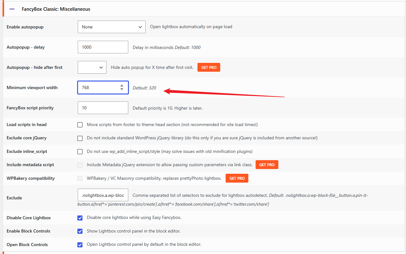Uncheck Open Block Controls checkbox

(x=80, y=245)
